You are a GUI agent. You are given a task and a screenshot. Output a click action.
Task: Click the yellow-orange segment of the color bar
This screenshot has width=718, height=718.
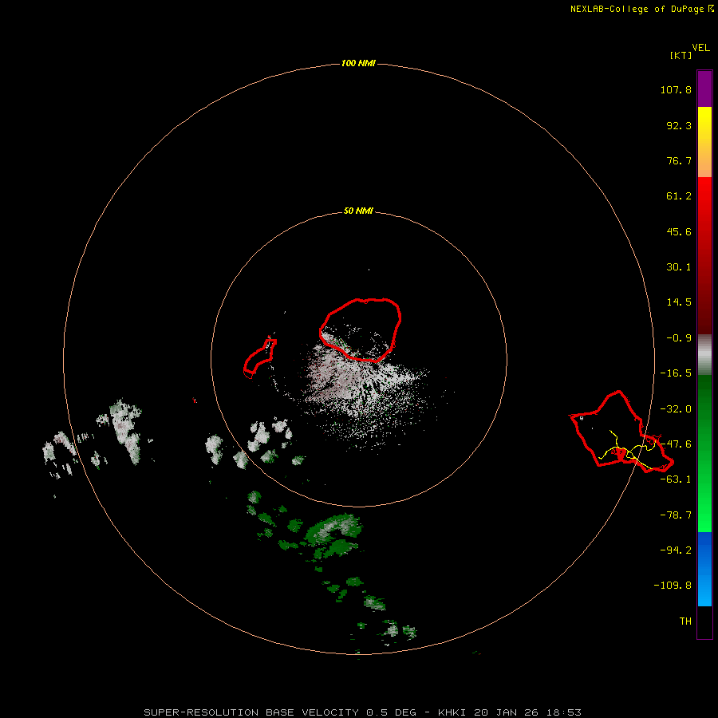coord(704,142)
